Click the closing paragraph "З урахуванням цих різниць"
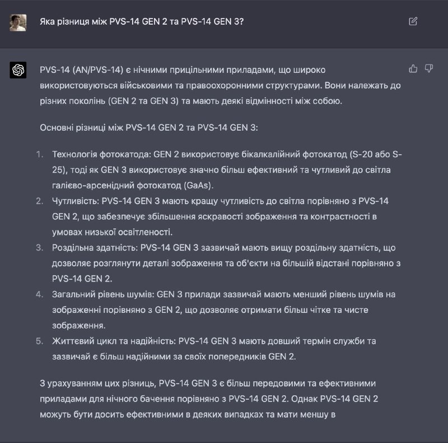The image size is (448, 443). tap(209, 399)
